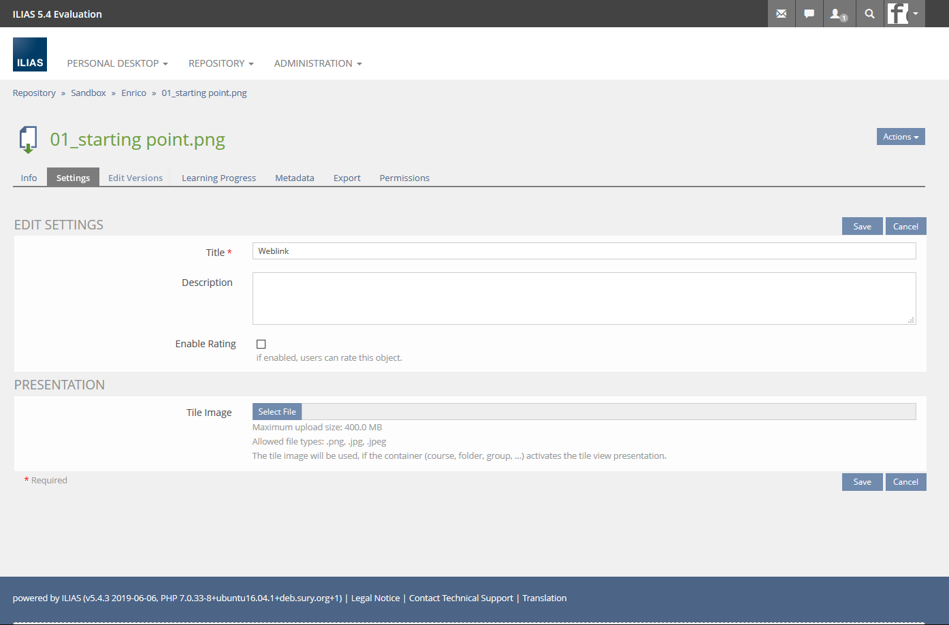The width and height of the screenshot is (949, 625).
Task: Click Select File for Tile Image
Action: point(277,412)
